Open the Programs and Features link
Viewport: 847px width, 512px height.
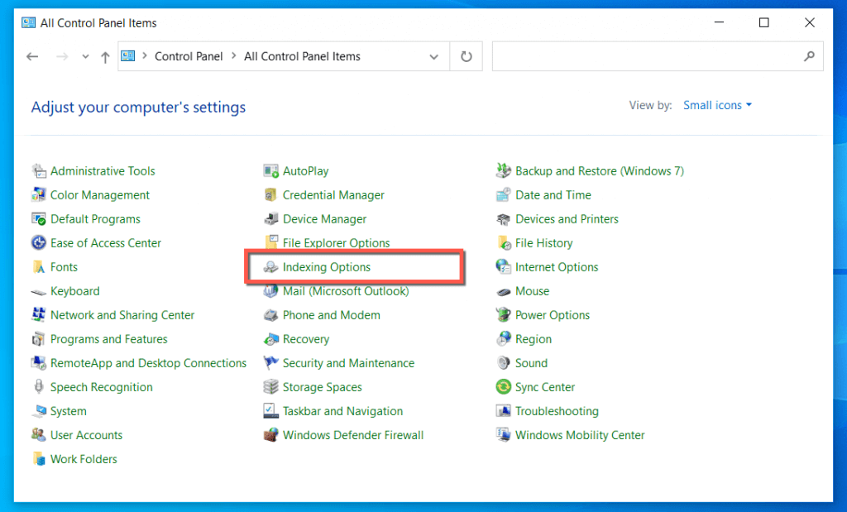click(108, 339)
